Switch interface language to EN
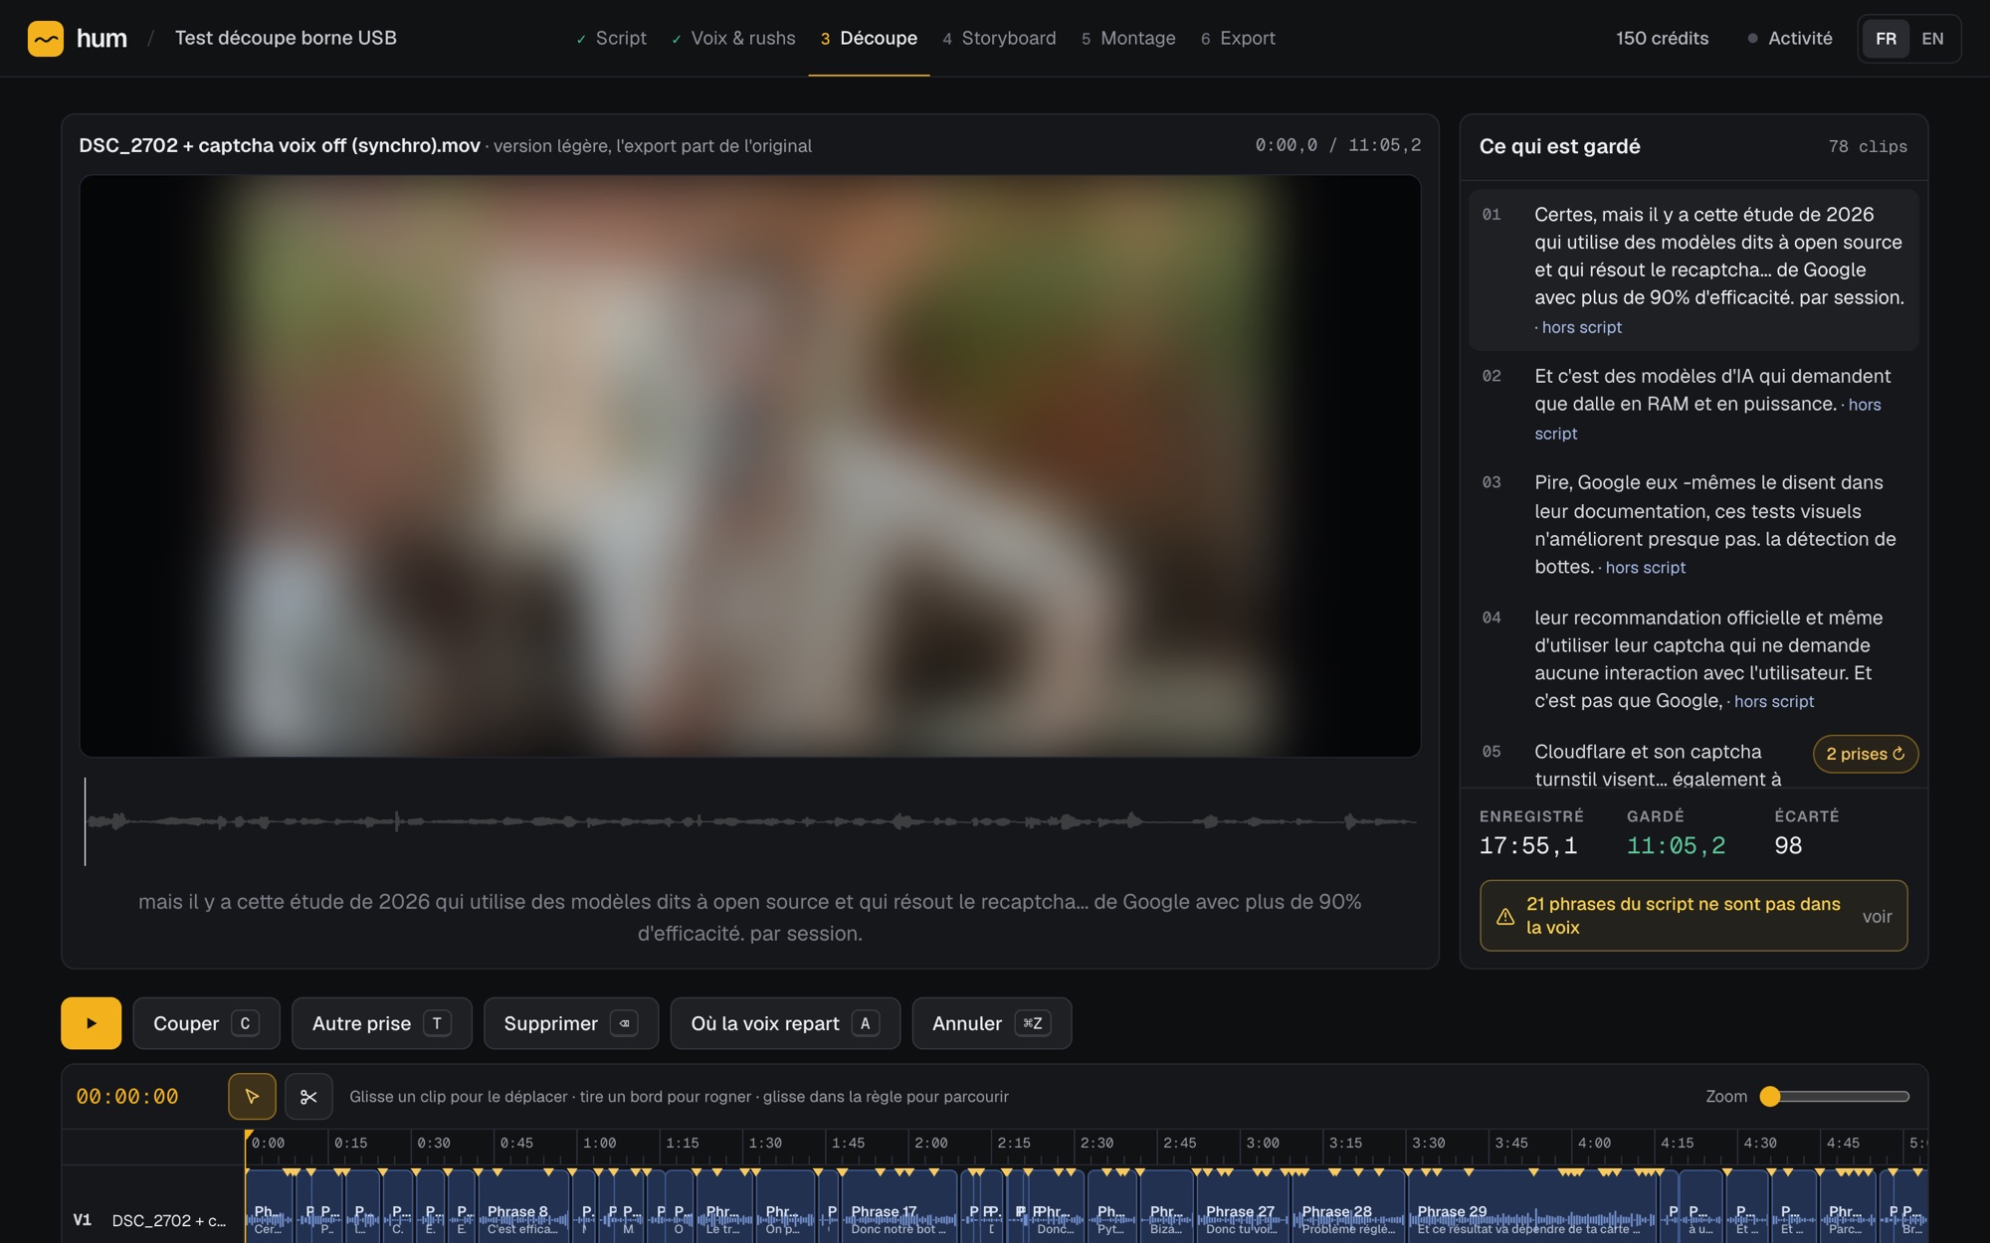Image resolution: width=1990 pixels, height=1243 pixels. coord(1932,39)
